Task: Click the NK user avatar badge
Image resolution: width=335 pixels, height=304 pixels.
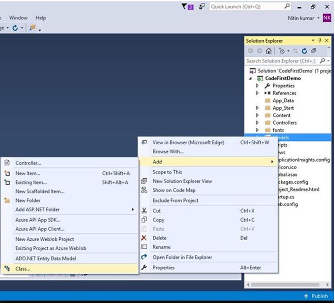Action: (327, 18)
